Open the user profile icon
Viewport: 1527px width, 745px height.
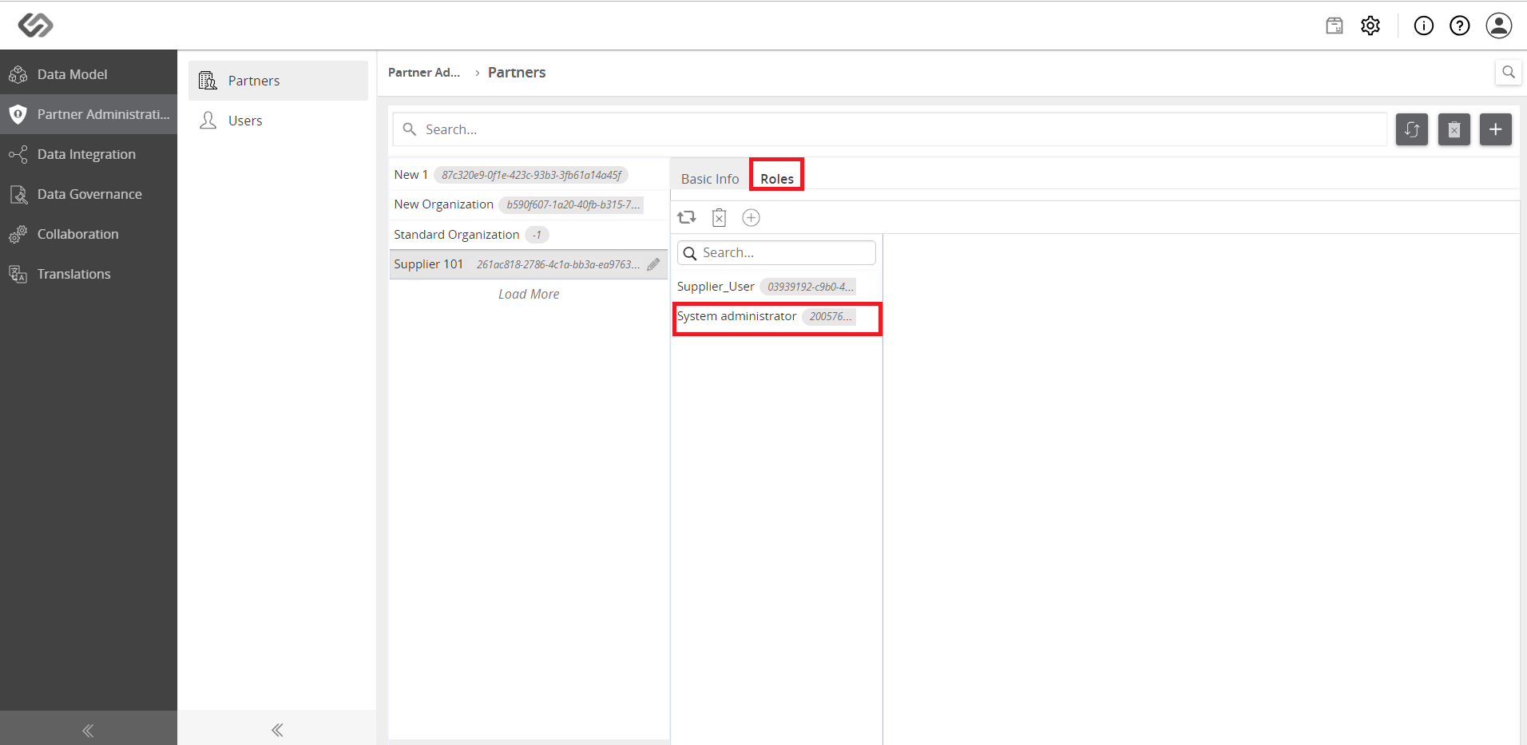(x=1499, y=26)
